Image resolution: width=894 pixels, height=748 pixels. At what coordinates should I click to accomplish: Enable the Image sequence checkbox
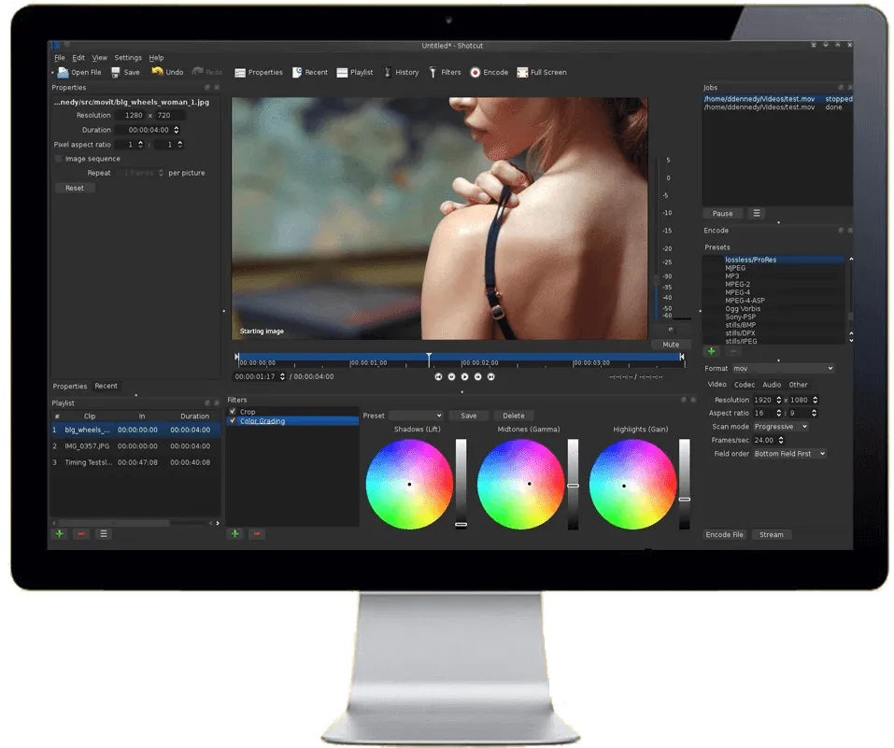point(58,159)
